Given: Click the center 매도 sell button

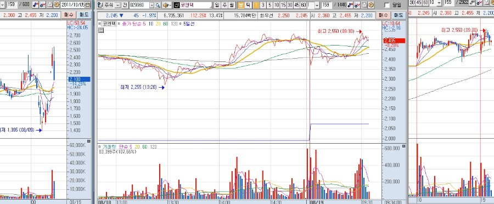Looking at the screenshot, I should (x=398, y=15).
